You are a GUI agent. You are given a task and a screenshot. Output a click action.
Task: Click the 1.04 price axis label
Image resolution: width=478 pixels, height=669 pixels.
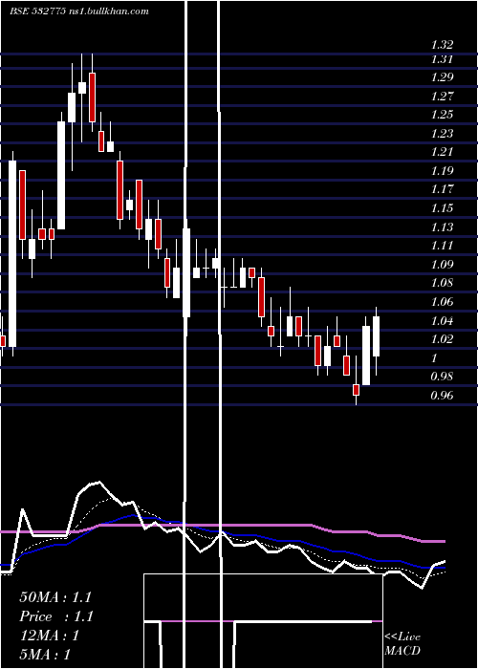click(442, 321)
